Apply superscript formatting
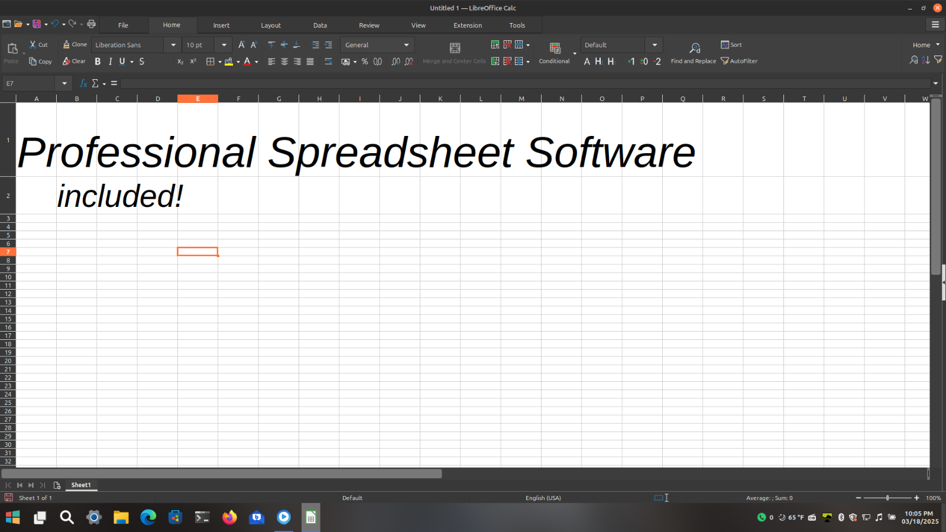Screen dimensions: 946x532 [x=193, y=61]
